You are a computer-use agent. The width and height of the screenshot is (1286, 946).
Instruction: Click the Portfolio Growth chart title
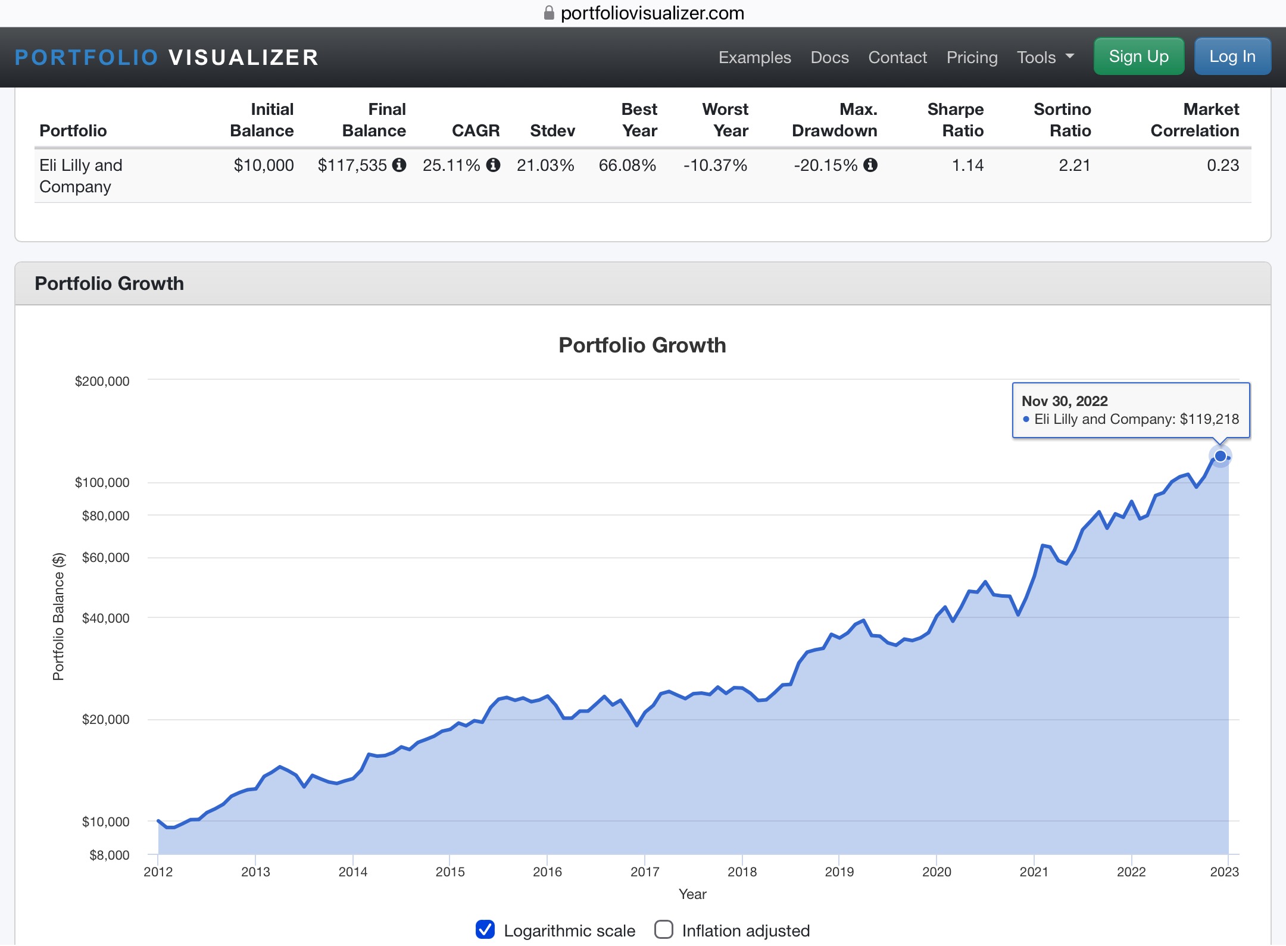[x=642, y=345]
